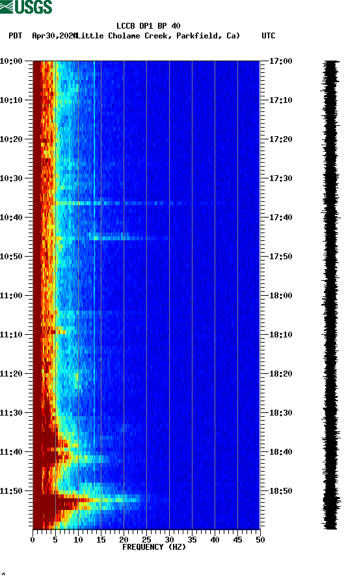The width and height of the screenshot is (359, 581).
Task: Click the '18:30' UTC time label
Action: point(280,413)
